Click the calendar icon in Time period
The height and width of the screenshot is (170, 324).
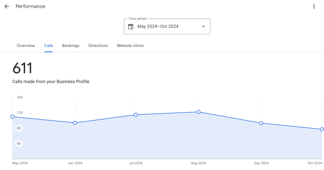tap(131, 27)
